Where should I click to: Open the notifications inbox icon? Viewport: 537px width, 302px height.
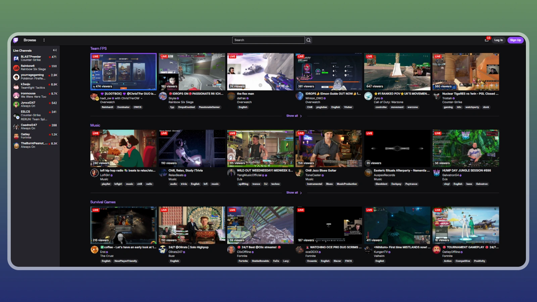click(487, 40)
